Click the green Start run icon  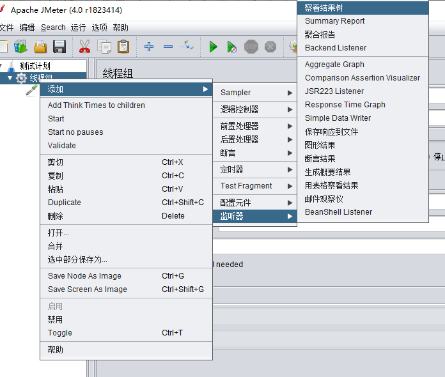214,47
